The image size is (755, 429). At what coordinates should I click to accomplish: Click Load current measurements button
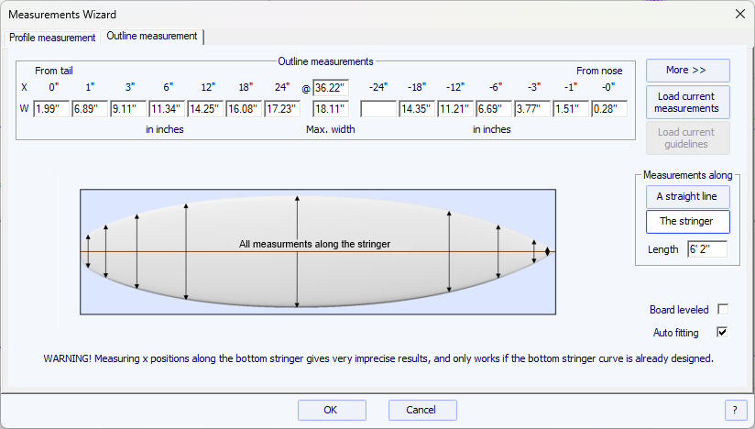click(687, 102)
